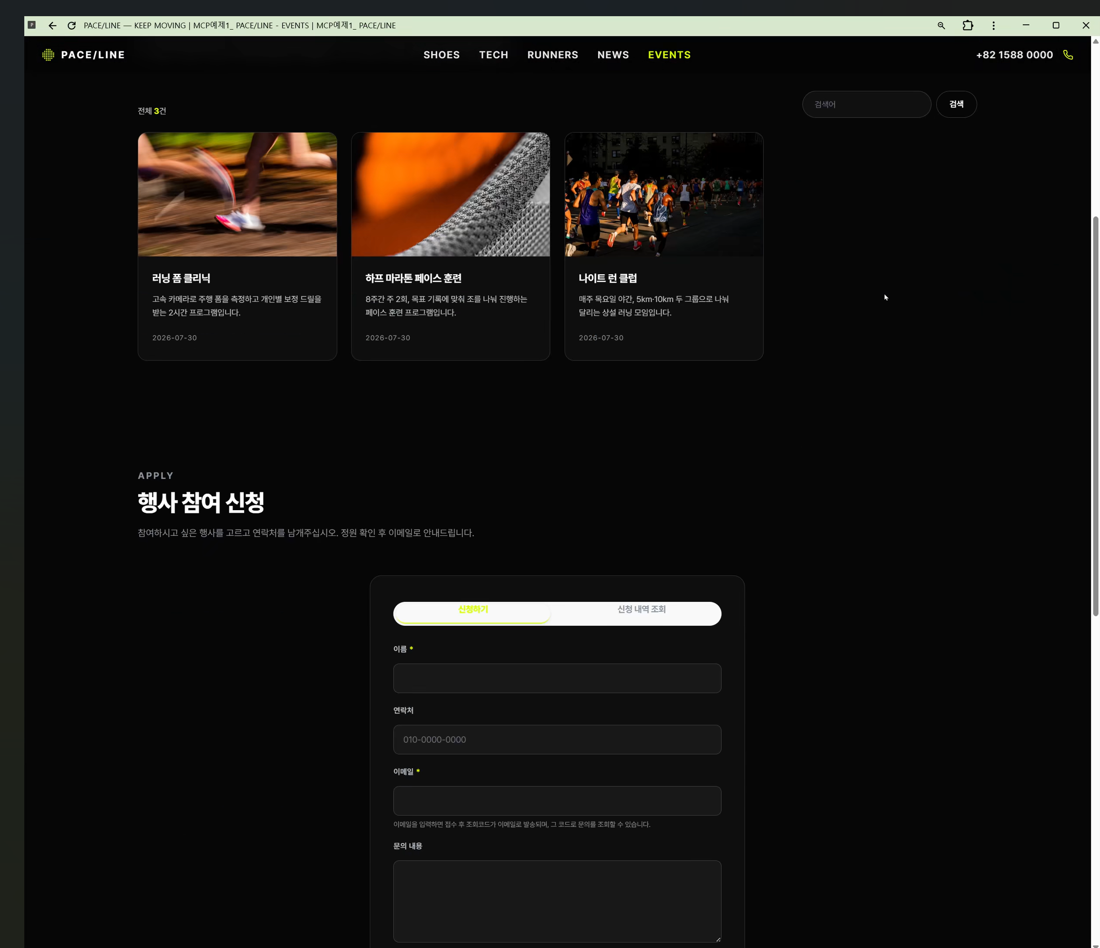Open the 러닝 폼 클리닉 thumbnail image

(237, 194)
